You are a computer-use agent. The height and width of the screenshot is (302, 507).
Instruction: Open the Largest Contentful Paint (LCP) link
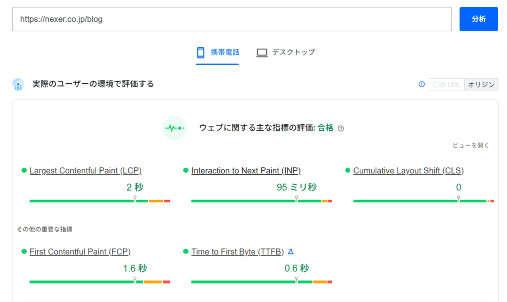85,170
